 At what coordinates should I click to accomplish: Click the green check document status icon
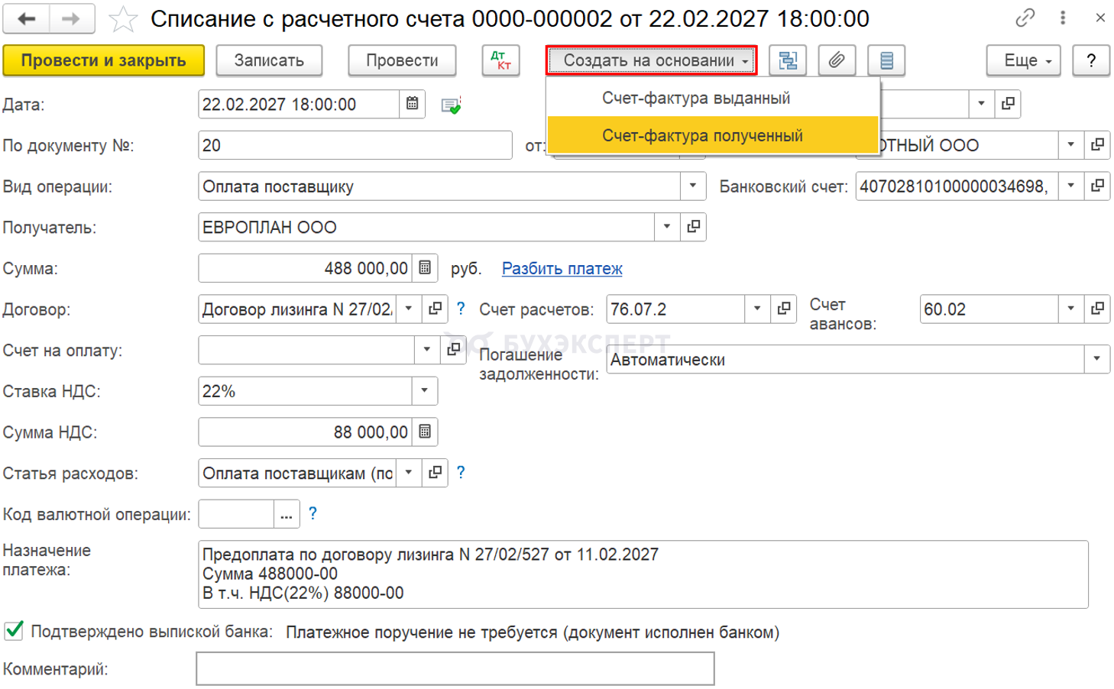point(451,105)
